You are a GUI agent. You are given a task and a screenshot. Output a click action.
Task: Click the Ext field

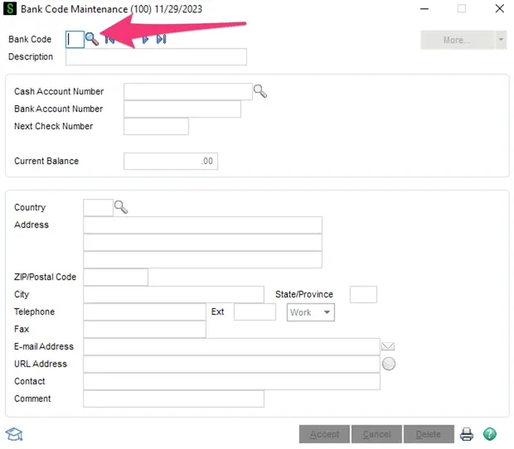pos(255,311)
